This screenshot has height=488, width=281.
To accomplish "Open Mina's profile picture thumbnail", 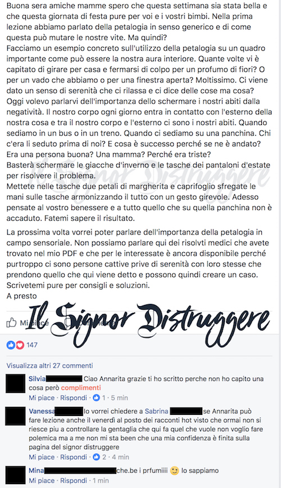I will point(16,475).
